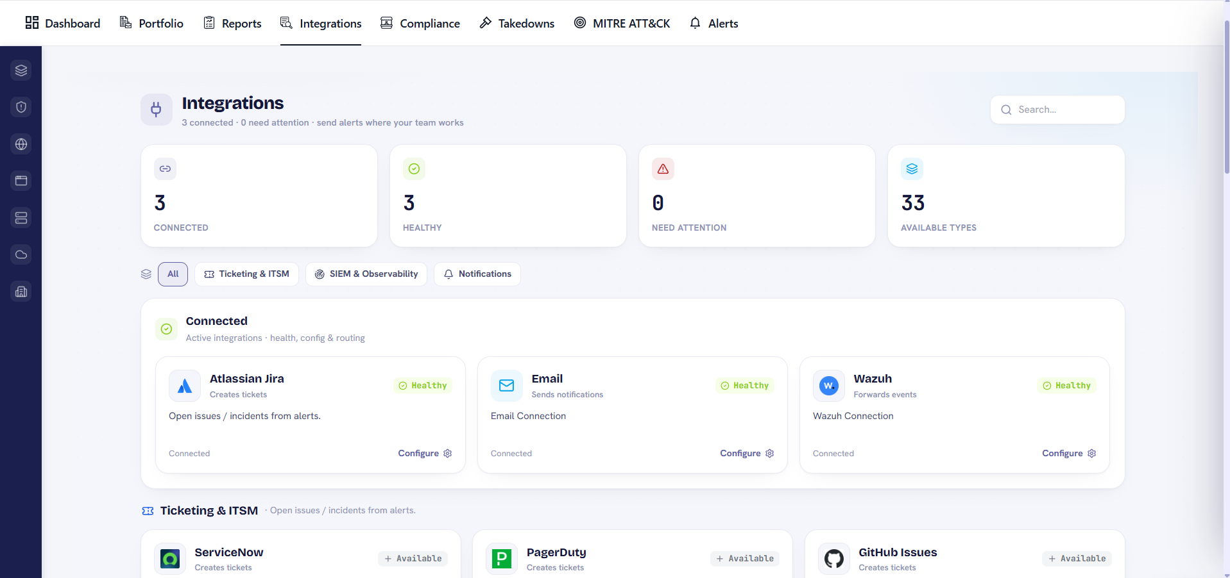This screenshot has width=1230, height=578.
Task: Click the green check icon beside Connected heading
Action: pos(166,329)
